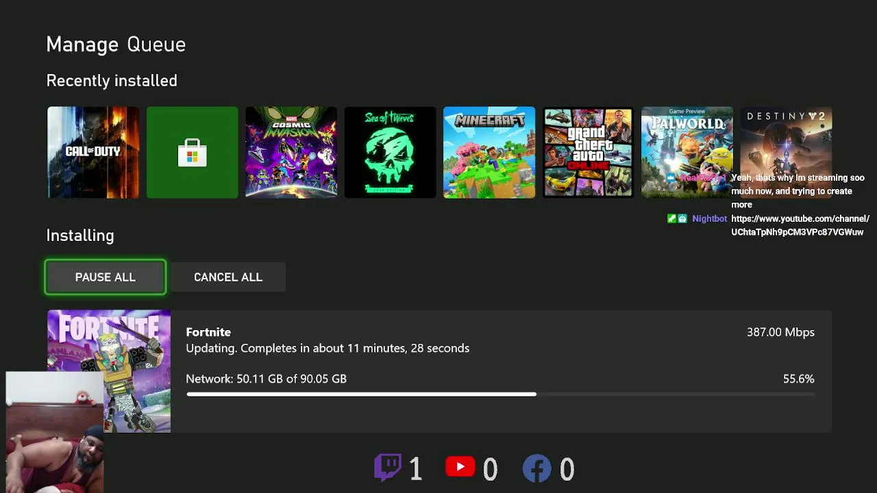Open the Microsoft Store tile

click(x=193, y=152)
